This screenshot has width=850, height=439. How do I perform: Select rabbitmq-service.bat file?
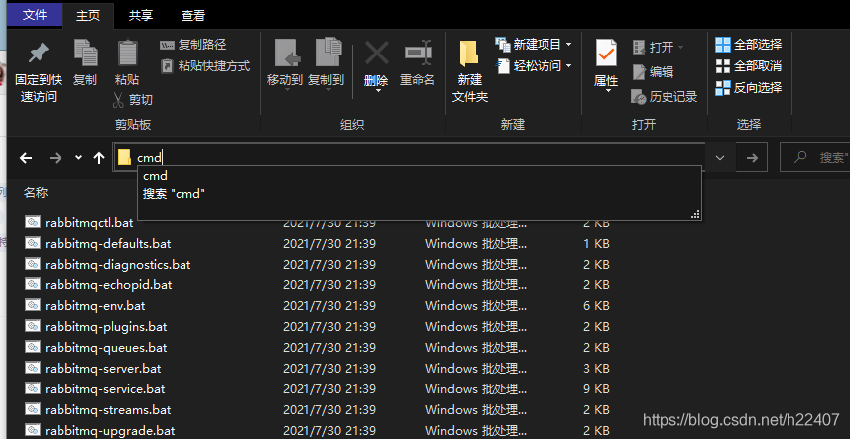coord(104,388)
